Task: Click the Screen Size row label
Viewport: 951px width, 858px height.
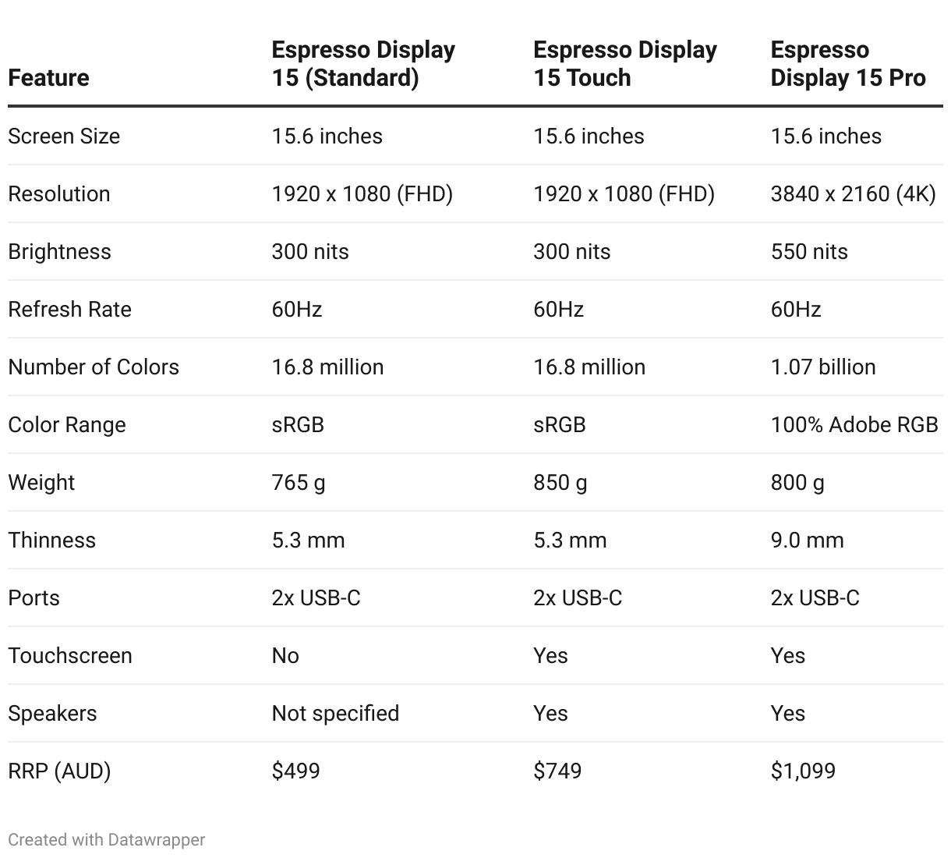Action: pyautogui.click(x=64, y=136)
